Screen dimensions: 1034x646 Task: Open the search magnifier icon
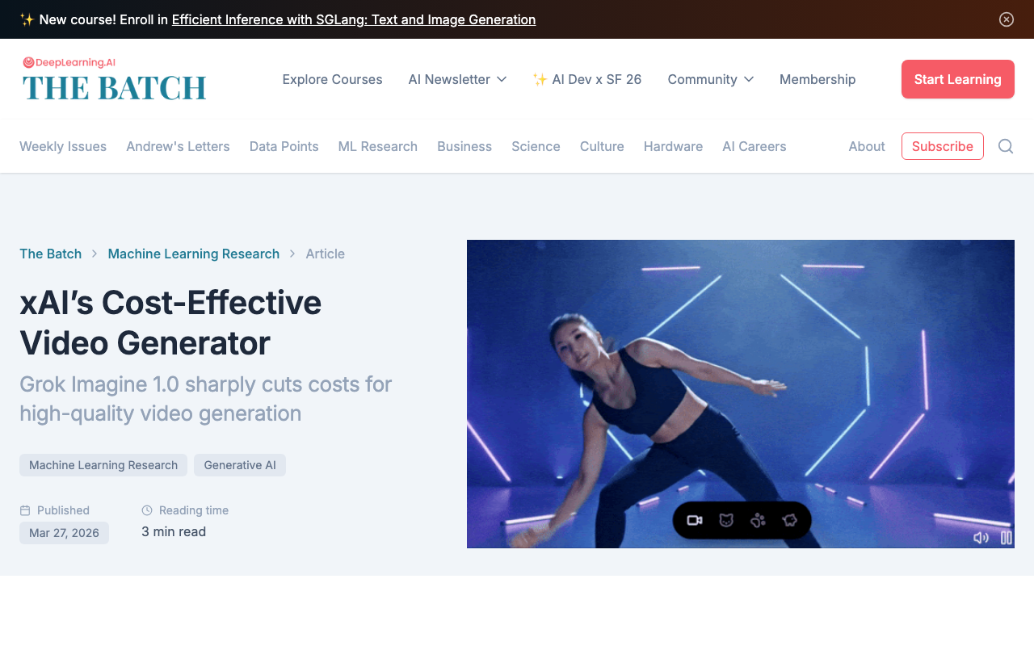1006,146
